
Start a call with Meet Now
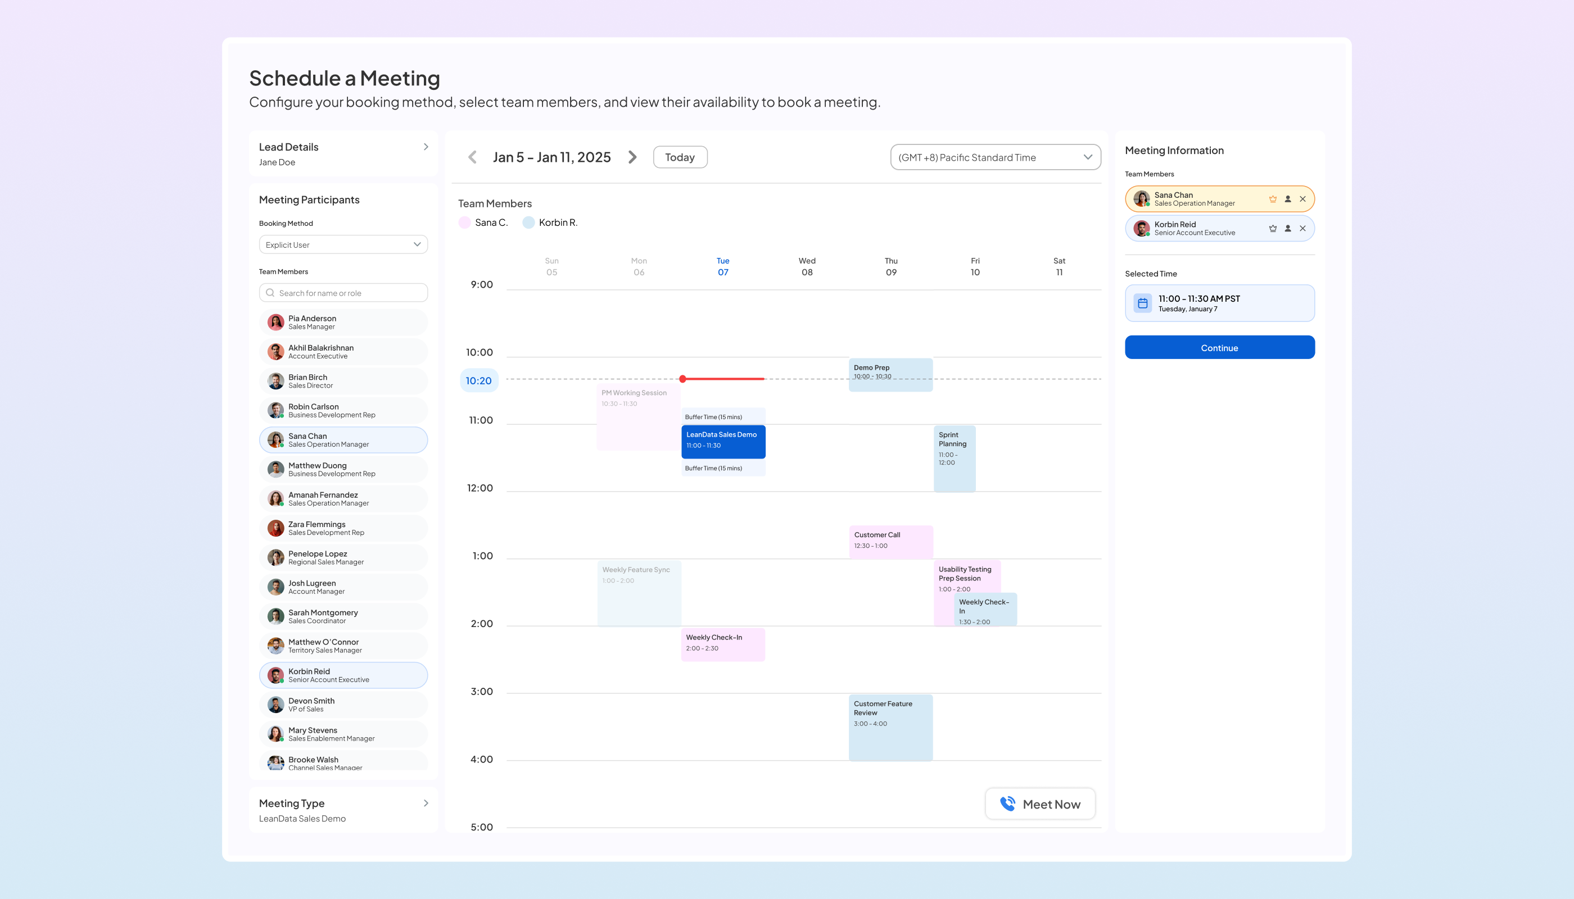tap(1041, 804)
